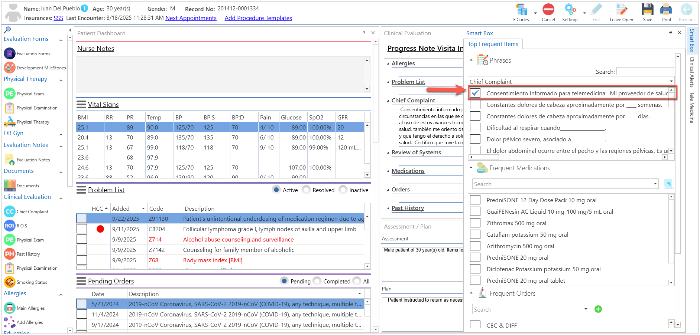Select problem row Z91130 checkbox

coord(82,219)
